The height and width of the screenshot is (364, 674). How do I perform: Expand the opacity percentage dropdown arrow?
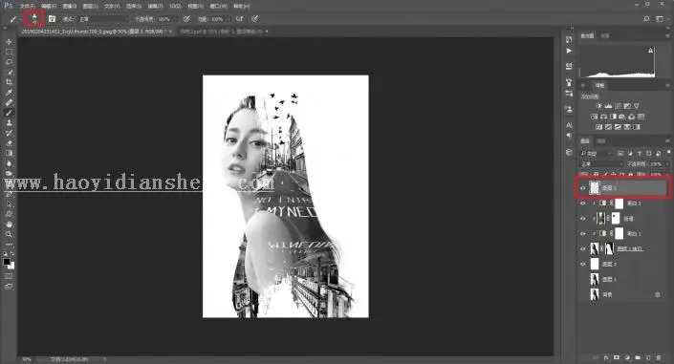point(175,19)
